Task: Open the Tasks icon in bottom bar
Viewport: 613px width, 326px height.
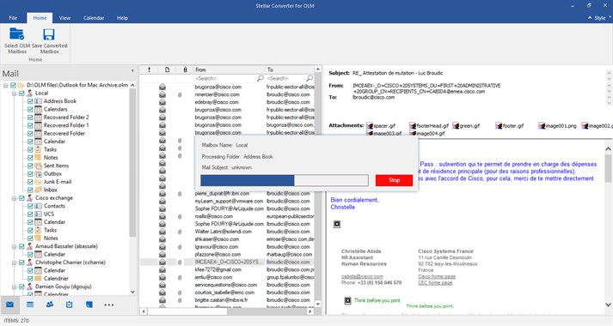Action: pyautogui.click(x=69, y=305)
